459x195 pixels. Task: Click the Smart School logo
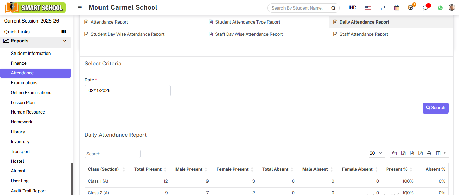pos(36,7)
